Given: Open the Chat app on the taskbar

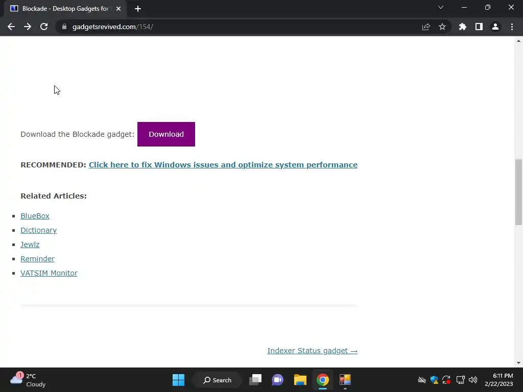Looking at the screenshot, I should click(x=277, y=380).
